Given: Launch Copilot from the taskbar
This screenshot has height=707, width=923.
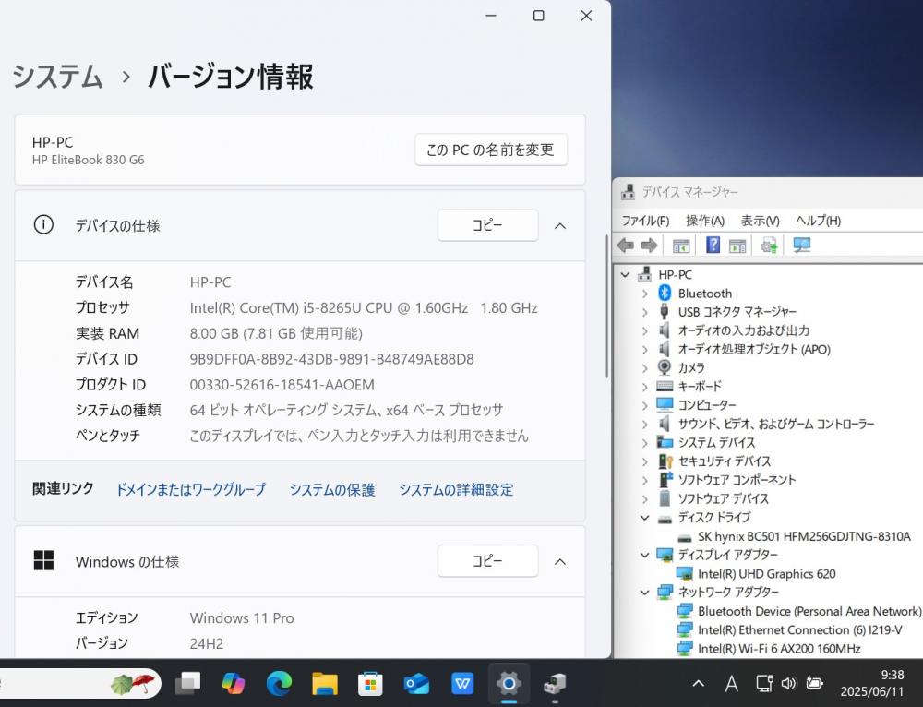Looking at the screenshot, I should pyautogui.click(x=234, y=683).
